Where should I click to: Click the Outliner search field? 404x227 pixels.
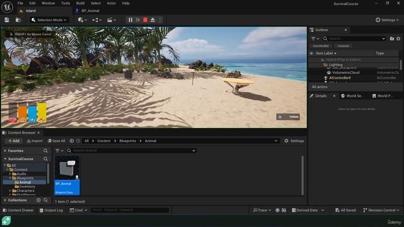coord(354,38)
